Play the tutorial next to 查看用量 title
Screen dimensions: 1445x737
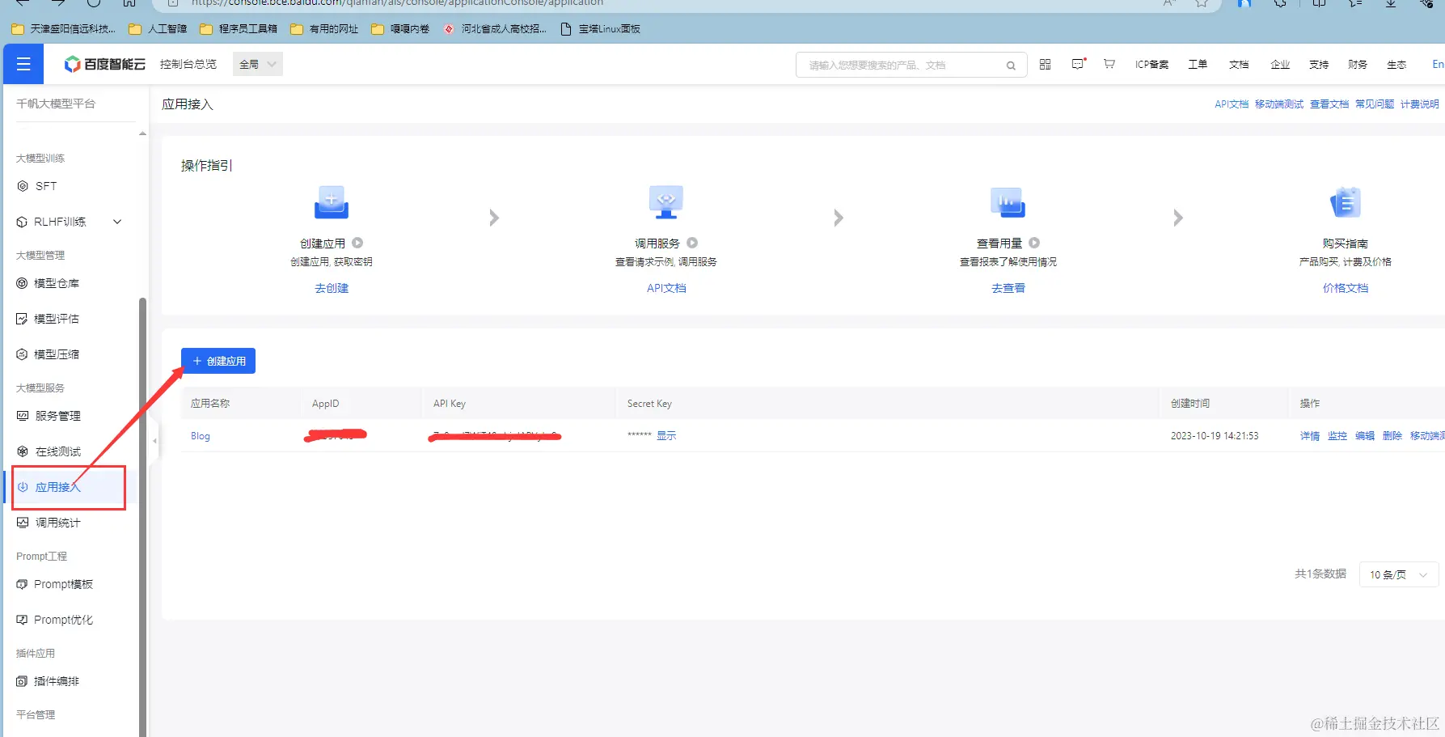[x=1034, y=243]
